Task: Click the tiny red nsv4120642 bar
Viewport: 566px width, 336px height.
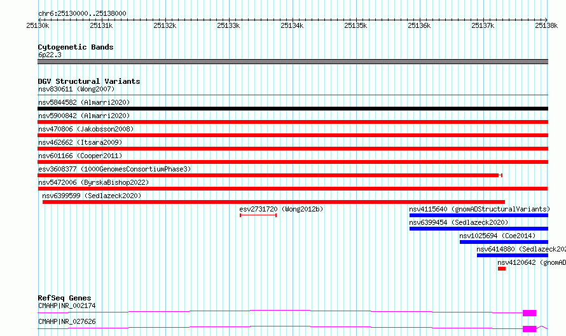Action: [x=502, y=269]
